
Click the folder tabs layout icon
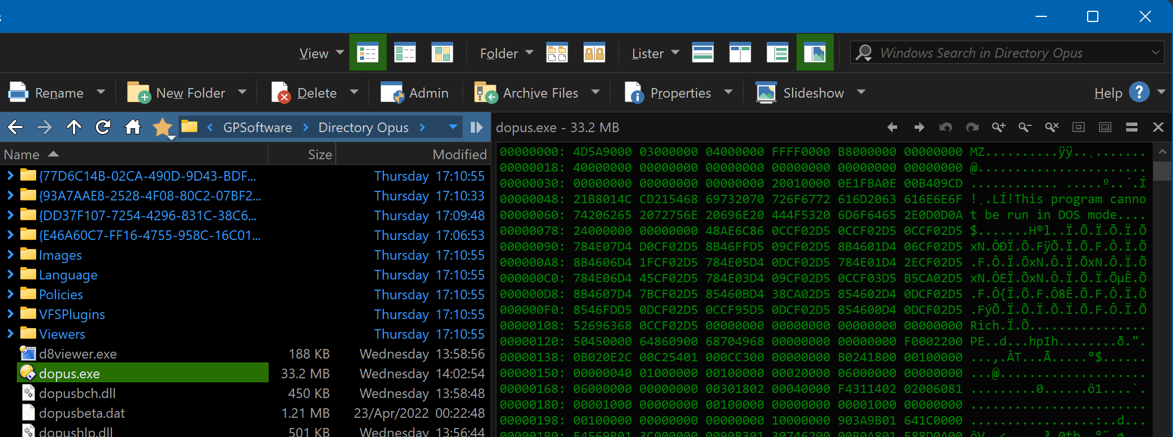pos(557,53)
